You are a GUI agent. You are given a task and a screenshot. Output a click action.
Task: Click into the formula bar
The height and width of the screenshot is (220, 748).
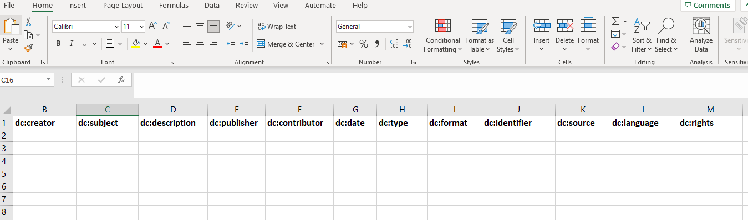point(440,85)
